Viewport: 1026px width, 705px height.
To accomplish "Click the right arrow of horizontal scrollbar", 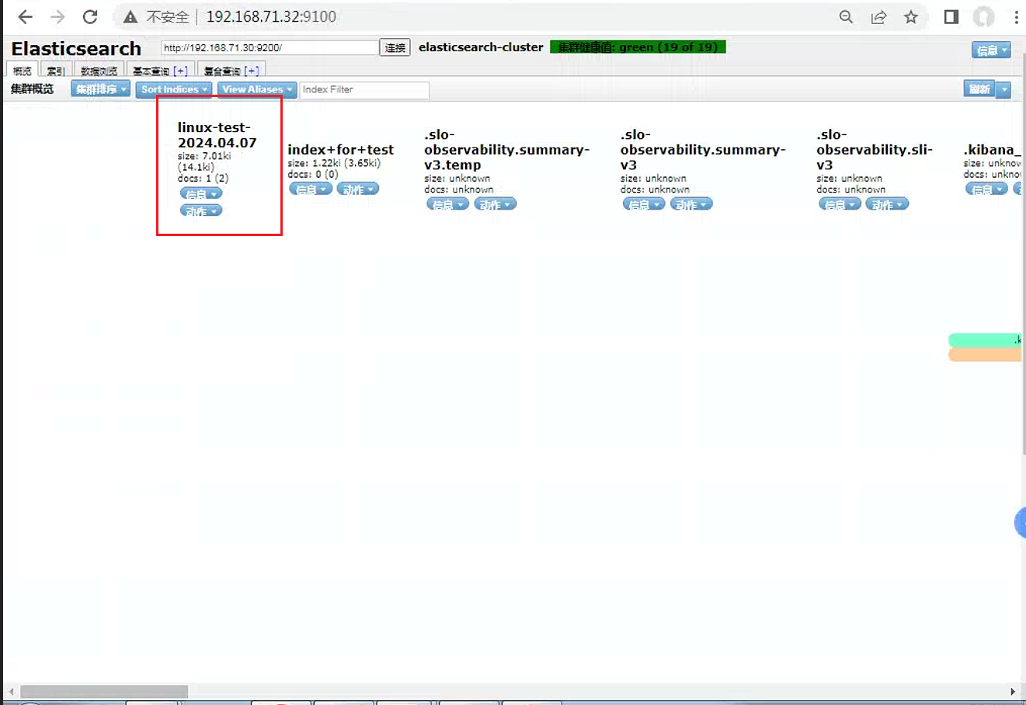I will [1013, 691].
